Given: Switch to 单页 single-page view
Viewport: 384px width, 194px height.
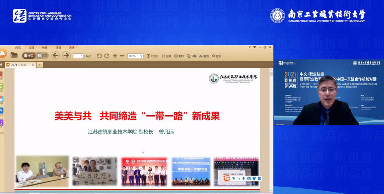Looking at the screenshot, I should (29, 56).
